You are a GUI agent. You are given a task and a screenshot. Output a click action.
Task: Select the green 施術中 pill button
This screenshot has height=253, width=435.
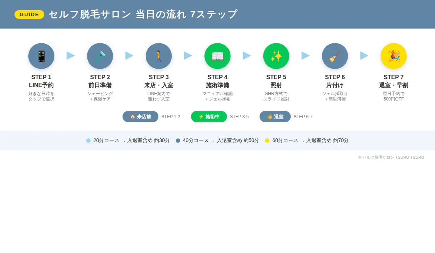[x=209, y=117]
